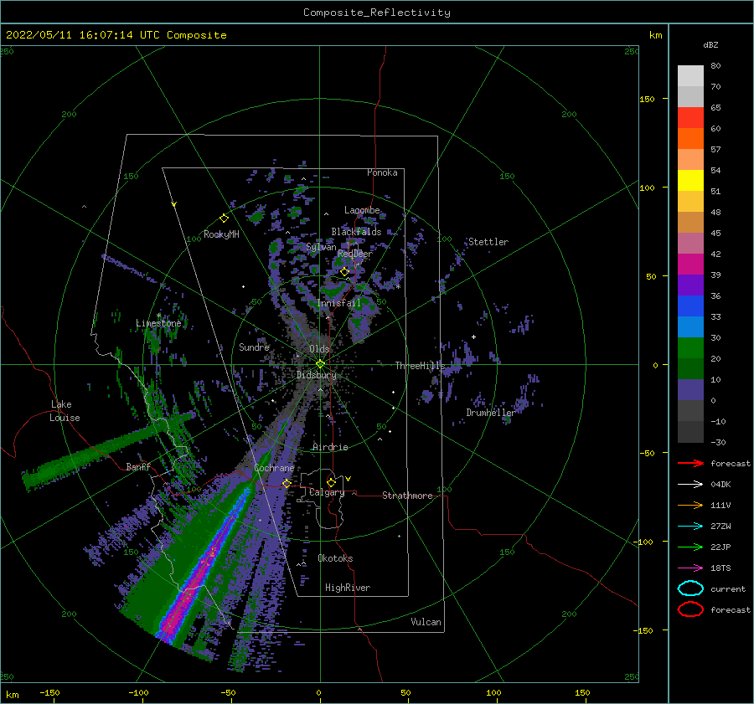The image size is (754, 704).
Task: Click the Stettler town label
Action: [x=488, y=242]
